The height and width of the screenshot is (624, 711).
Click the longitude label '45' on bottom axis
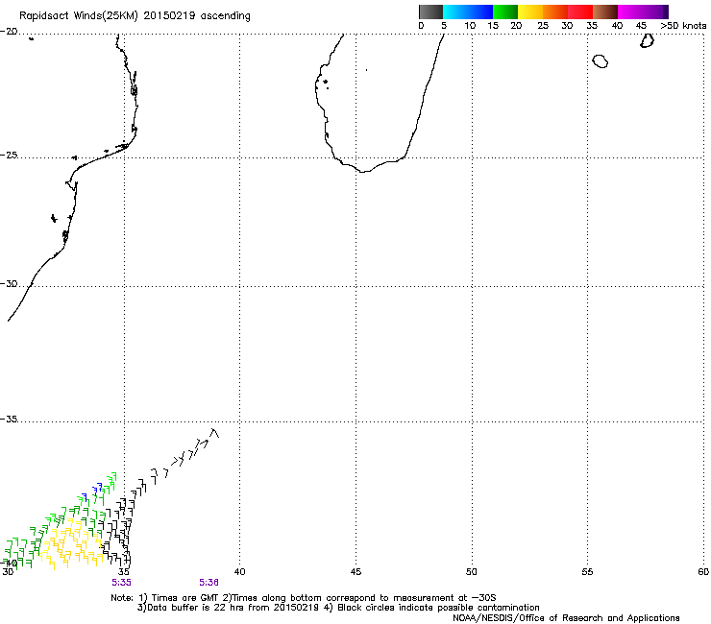(x=355, y=572)
